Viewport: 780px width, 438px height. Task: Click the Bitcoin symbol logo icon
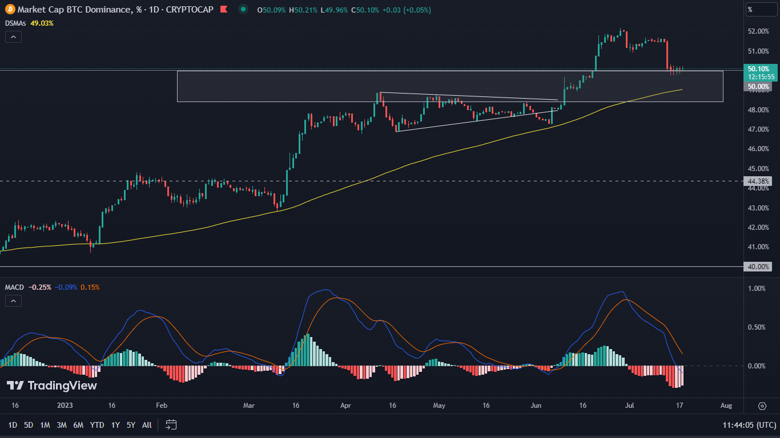[10, 10]
